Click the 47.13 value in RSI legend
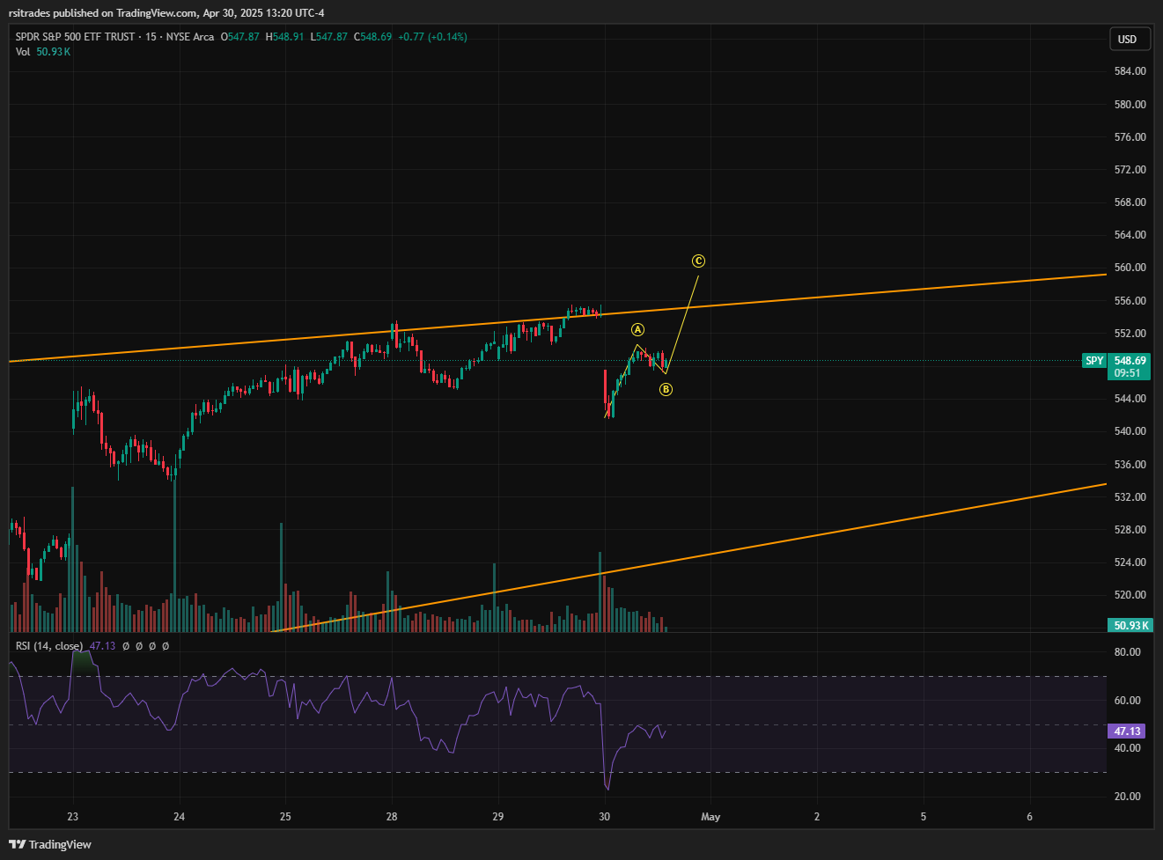 coord(102,646)
